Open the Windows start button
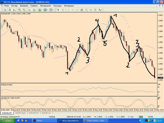 click(x=7, y=121)
